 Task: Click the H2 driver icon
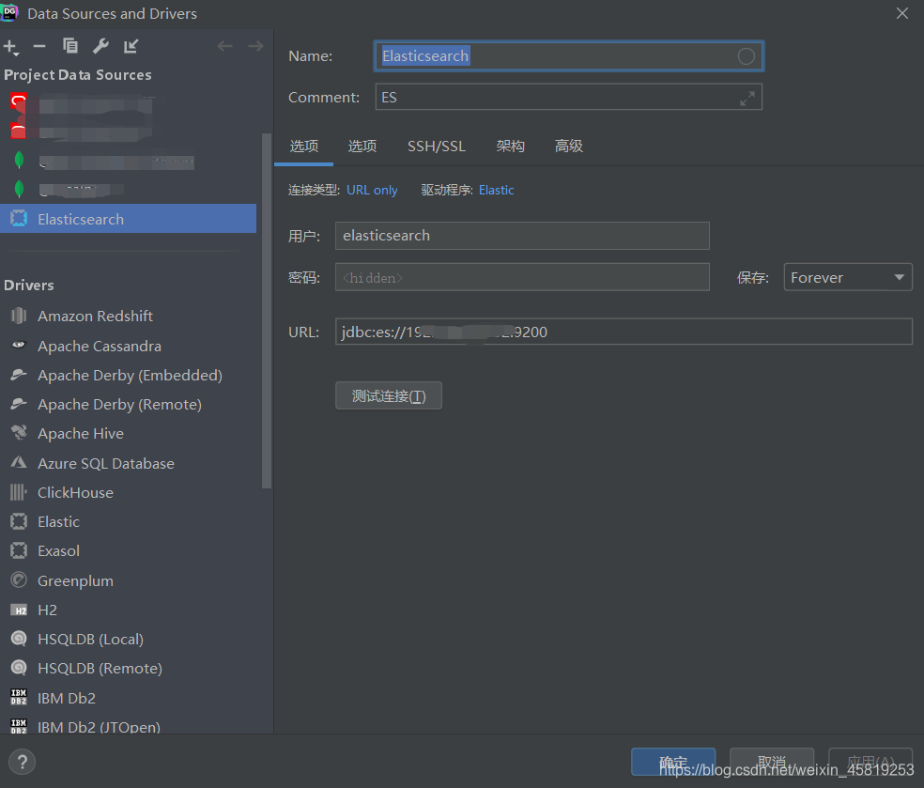click(19, 610)
